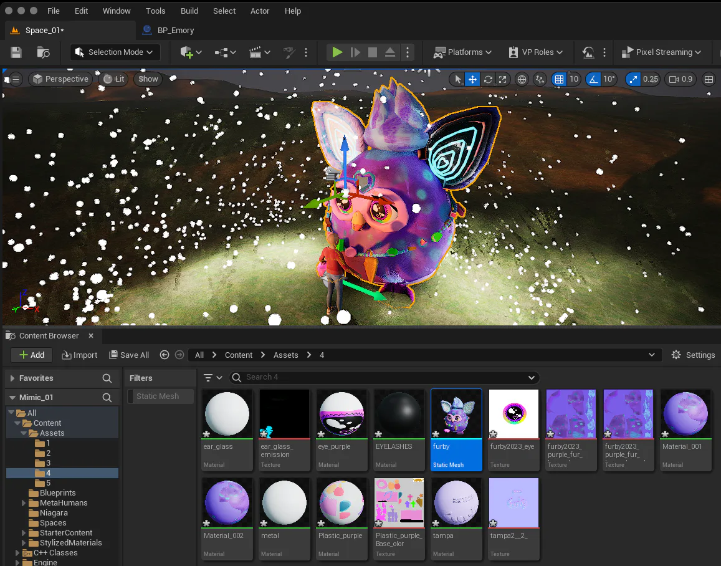Open Content Browser Settings
Image resolution: width=721 pixels, height=566 pixels.
[x=694, y=355]
